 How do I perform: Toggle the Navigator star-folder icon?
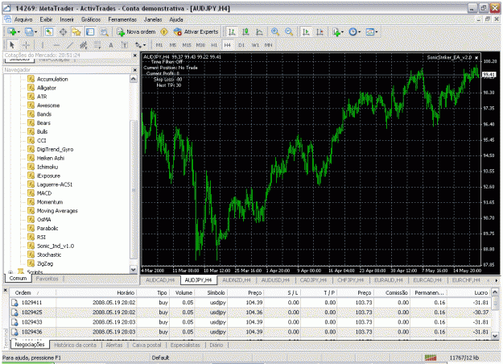[x=76, y=31]
